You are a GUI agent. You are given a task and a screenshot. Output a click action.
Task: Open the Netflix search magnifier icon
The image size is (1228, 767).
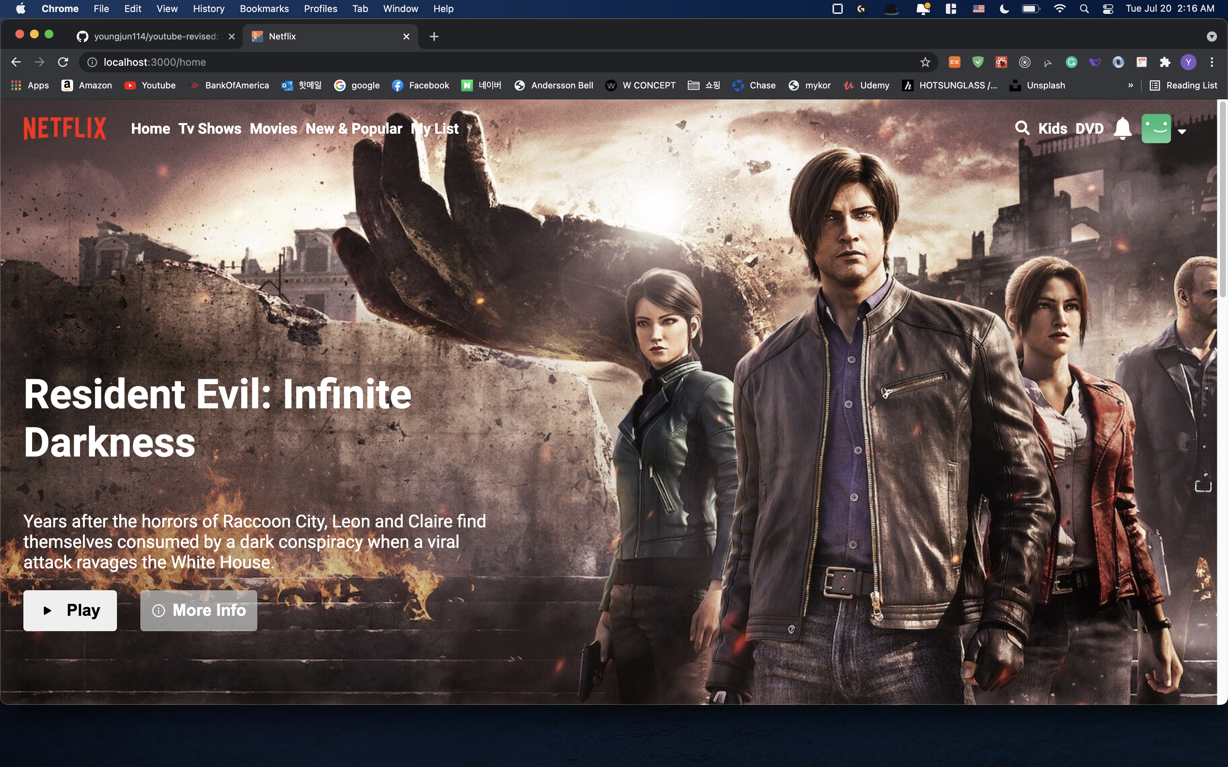pyautogui.click(x=1022, y=128)
